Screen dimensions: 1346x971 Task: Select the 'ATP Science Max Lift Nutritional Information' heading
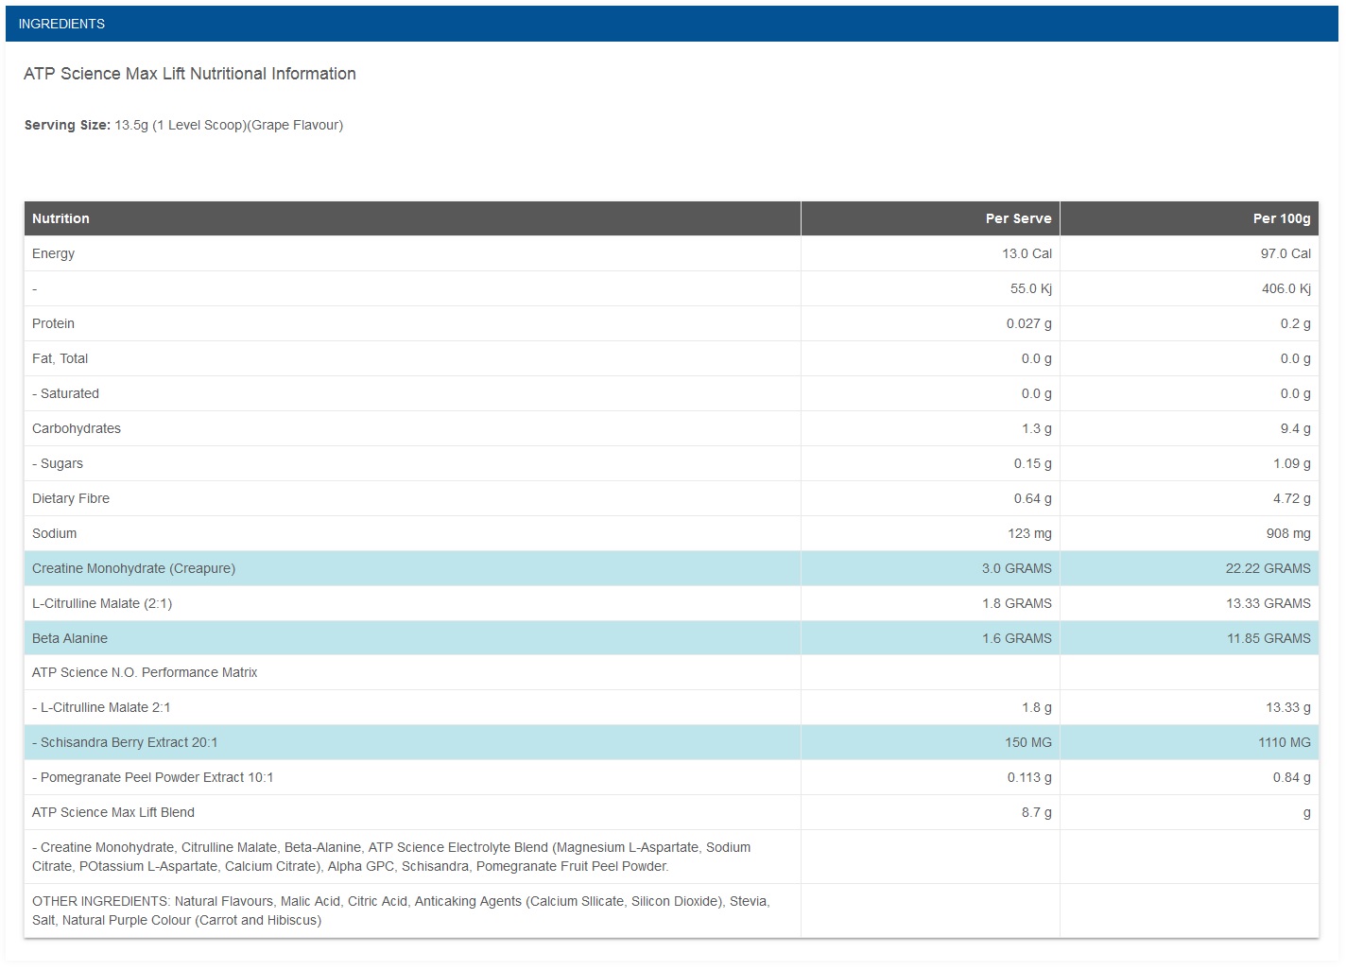point(190,74)
